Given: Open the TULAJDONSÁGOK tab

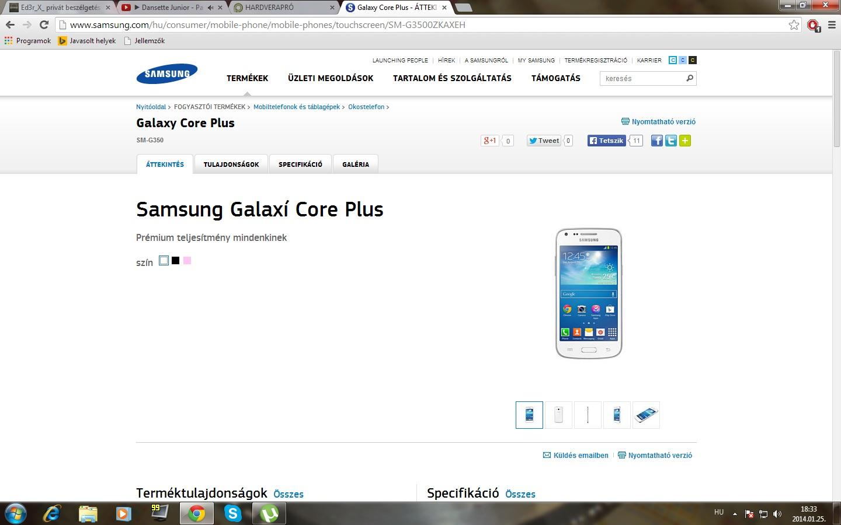Looking at the screenshot, I should click(231, 164).
